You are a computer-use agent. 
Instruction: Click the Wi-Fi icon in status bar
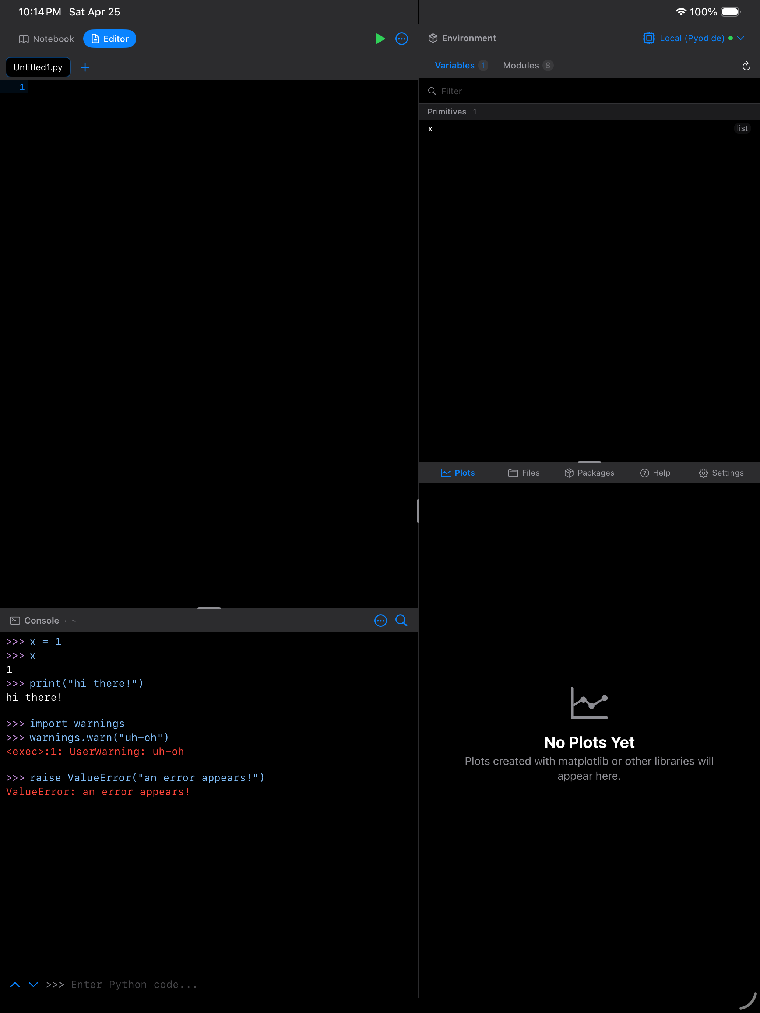click(x=681, y=12)
